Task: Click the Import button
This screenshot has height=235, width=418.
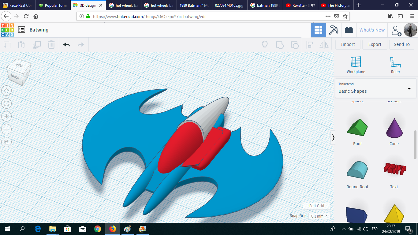Action: coord(348,44)
